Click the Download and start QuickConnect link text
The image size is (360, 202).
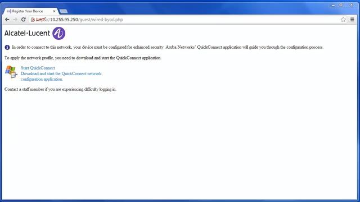pos(61,76)
